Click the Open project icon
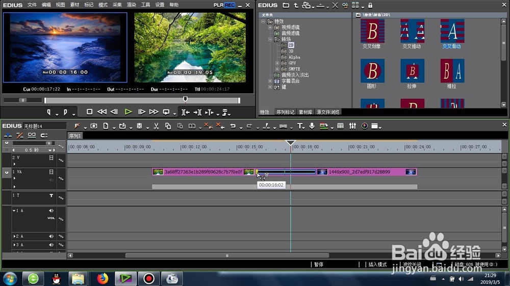 tap(122, 126)
